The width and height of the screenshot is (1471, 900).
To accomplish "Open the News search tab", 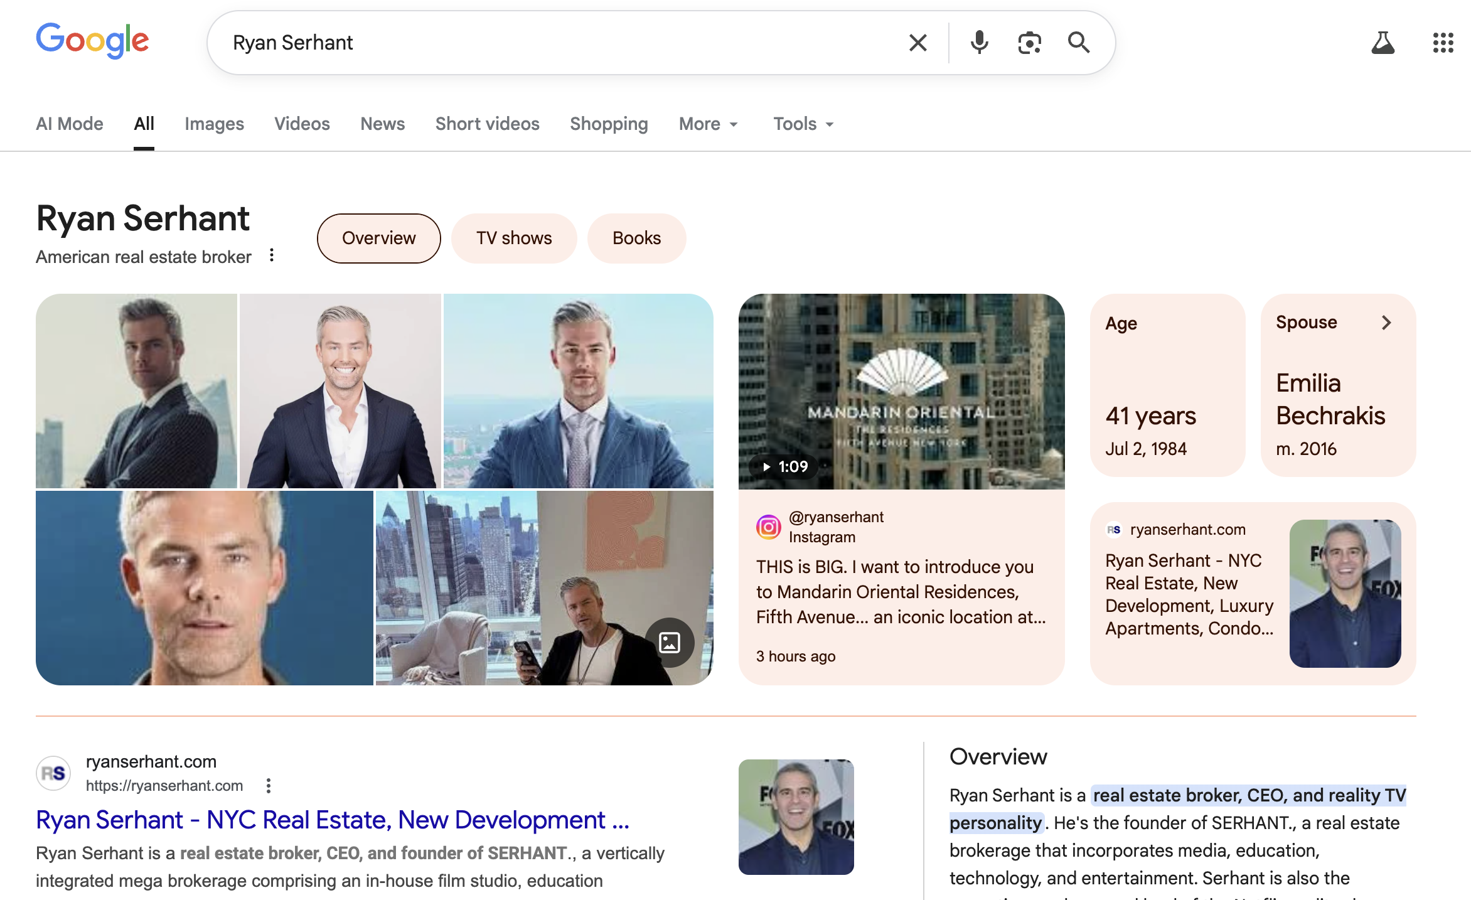I will pyautogui.click(x=382, y=124).
